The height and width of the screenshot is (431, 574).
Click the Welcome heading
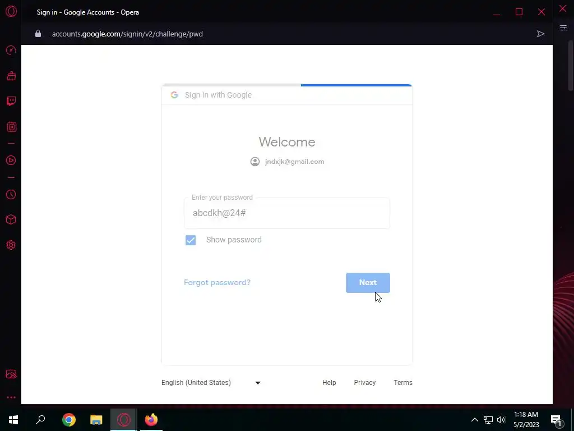click(x=287, y=142)
